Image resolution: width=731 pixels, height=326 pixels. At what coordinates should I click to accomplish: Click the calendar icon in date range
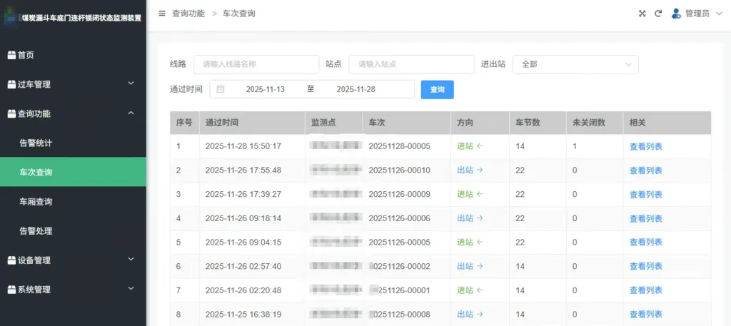pyautogui.click(x=221, y=89)
